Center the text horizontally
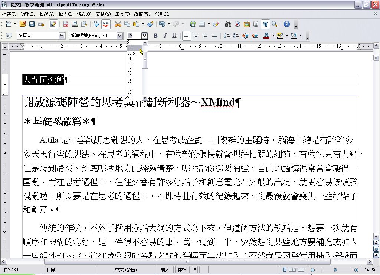The width and height of the screenshot is (380, 275). 196,36
